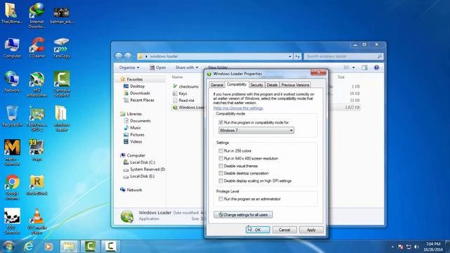Screen dimensions: 450x253
Task: Enable Run in 640 x 480 screen resolution
Action: point(221,158)
